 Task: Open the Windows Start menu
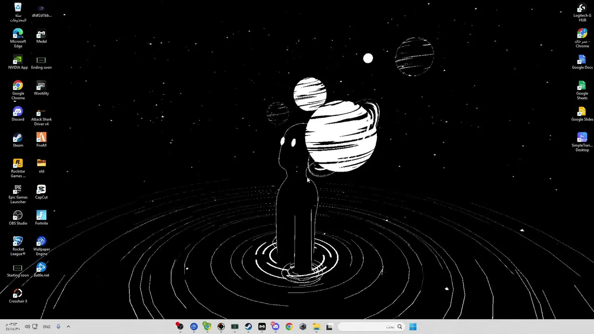[x=413, y=327]
